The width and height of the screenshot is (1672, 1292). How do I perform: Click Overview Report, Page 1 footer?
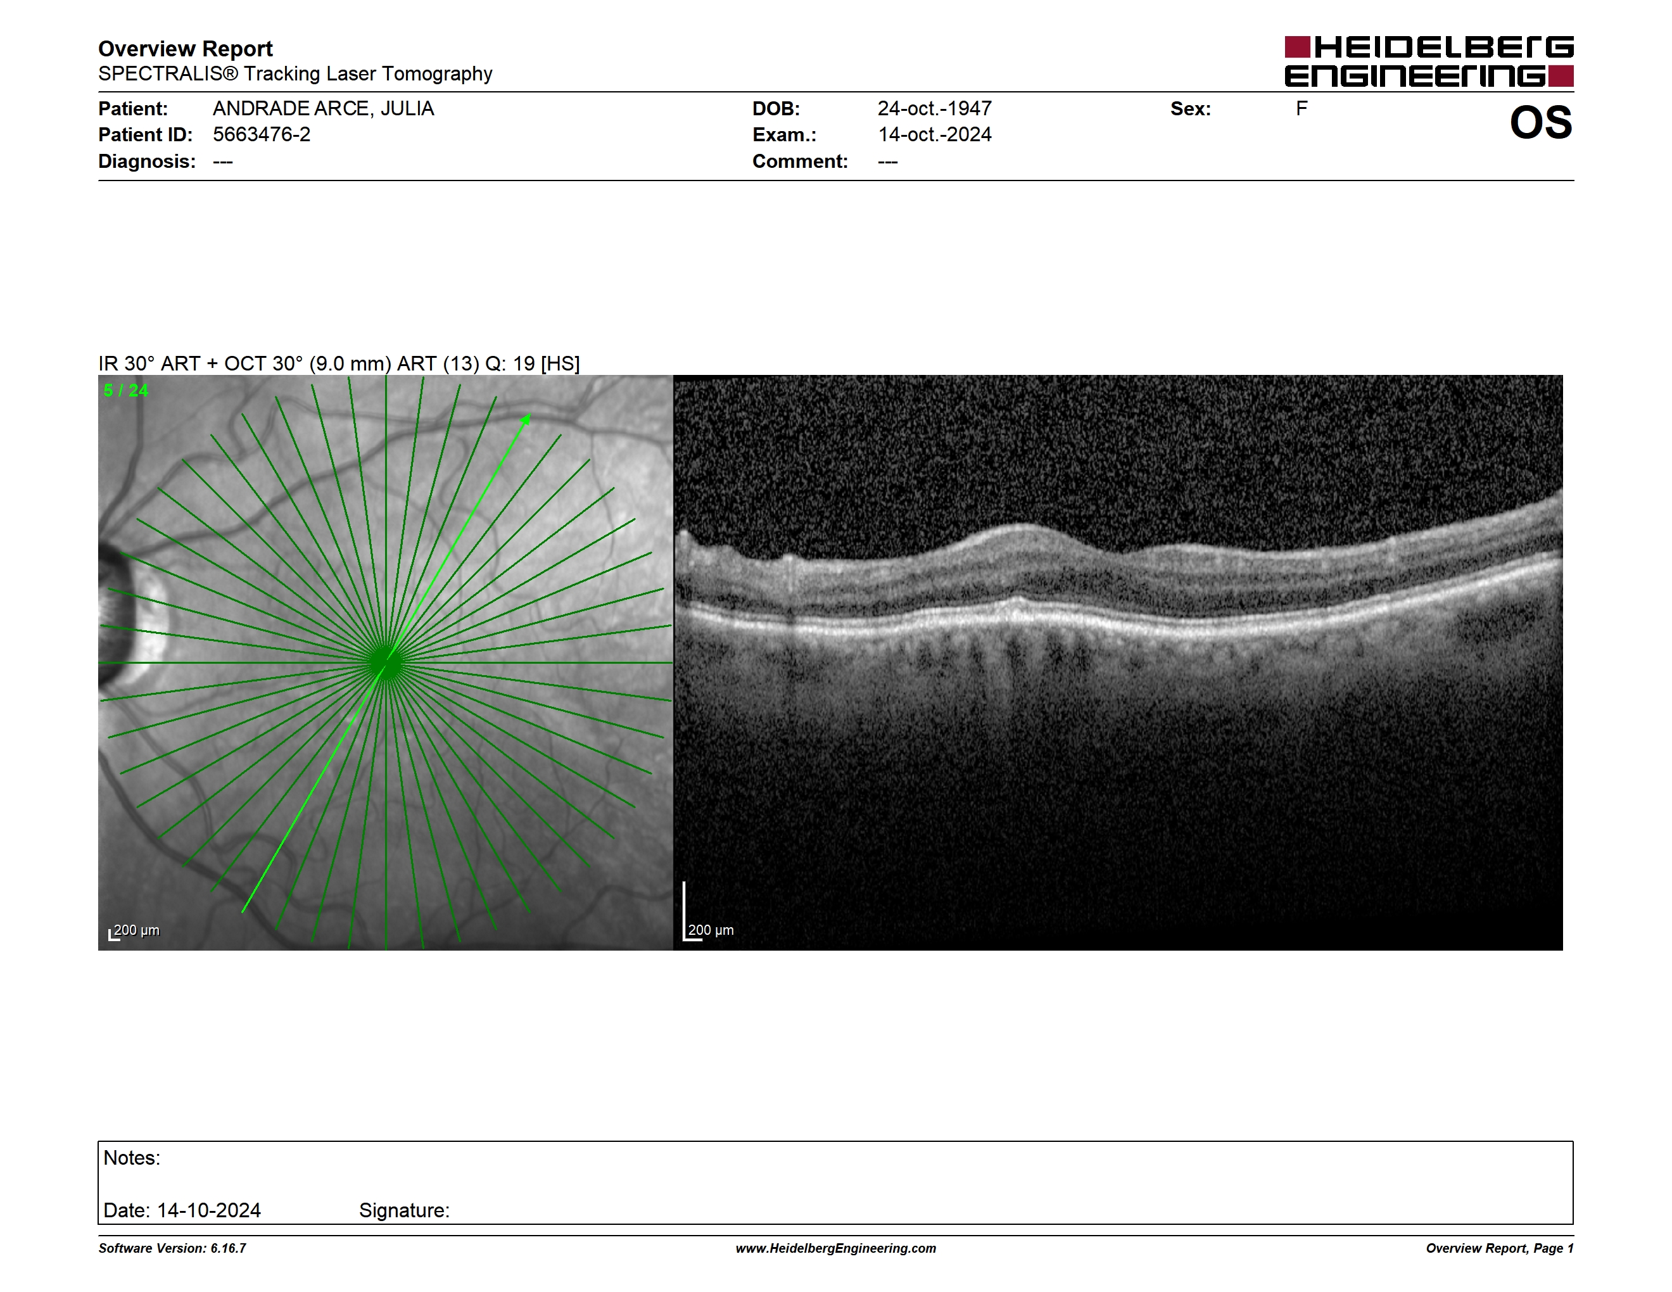[x=1500, y=1248]
